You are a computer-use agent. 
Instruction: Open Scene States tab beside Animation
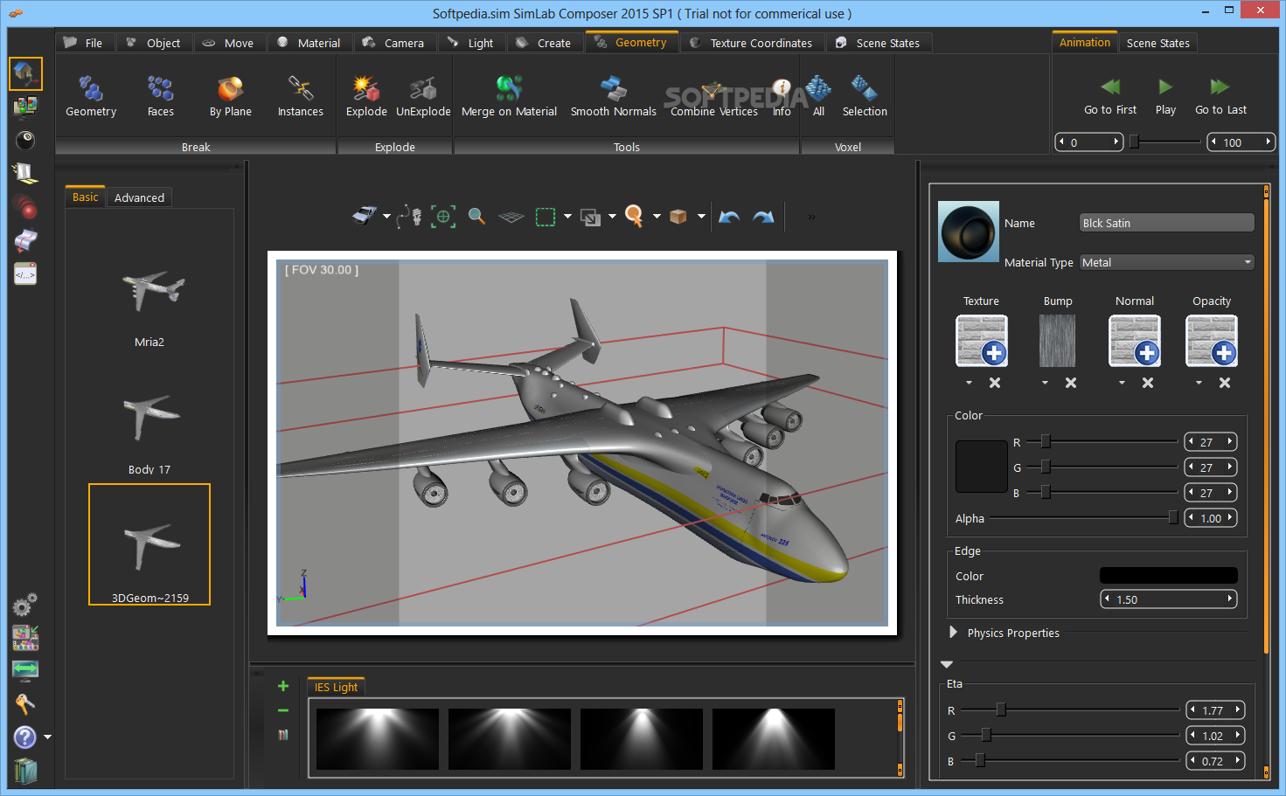(x=1157, y=43)
